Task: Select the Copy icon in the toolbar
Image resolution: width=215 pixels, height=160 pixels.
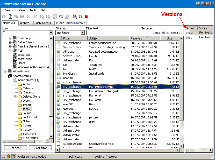Action: point(16,16)
